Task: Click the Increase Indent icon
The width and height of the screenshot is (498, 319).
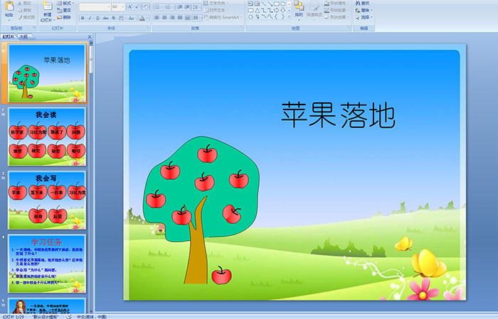Action: [x=187, y=6]
